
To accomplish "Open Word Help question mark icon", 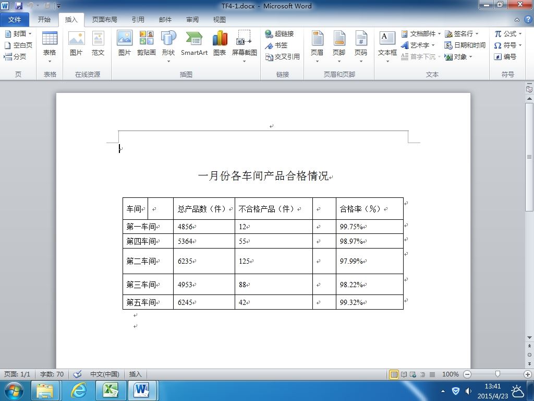I will (x=528, y=19).
